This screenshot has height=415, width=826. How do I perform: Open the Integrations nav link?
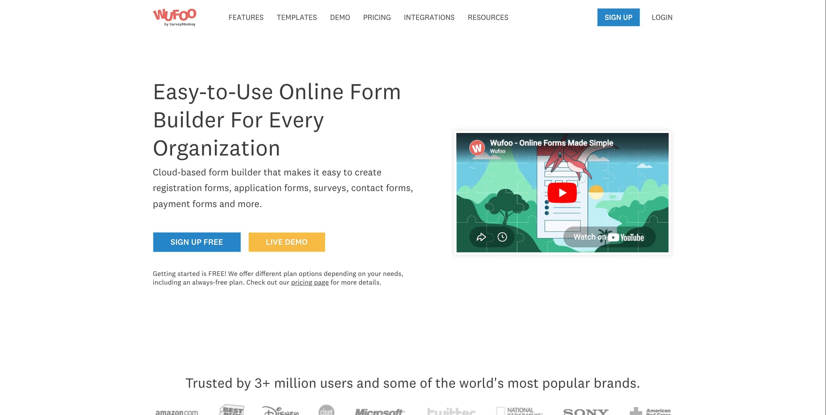[x=429, y=17]
